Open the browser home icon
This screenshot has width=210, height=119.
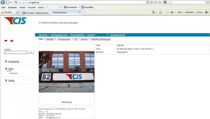click(154, 12)
